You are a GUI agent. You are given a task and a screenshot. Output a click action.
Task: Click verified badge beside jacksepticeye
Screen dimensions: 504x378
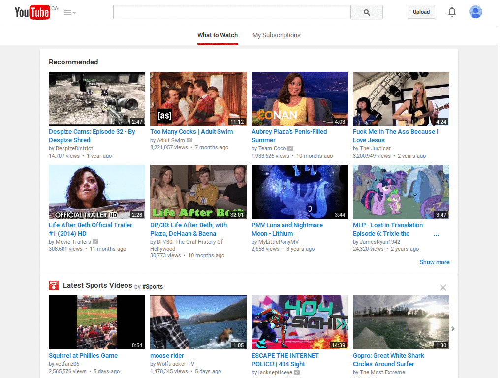(297, 372)
